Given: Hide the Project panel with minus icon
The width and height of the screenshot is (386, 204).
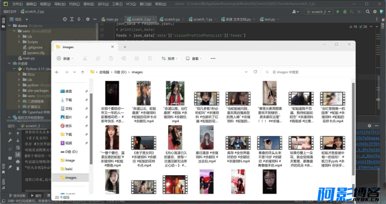Looking at the screenshot, I should [x=95, y=19].
